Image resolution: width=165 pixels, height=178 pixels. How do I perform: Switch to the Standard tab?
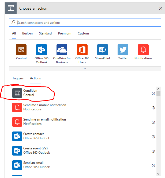click(45, 33)
